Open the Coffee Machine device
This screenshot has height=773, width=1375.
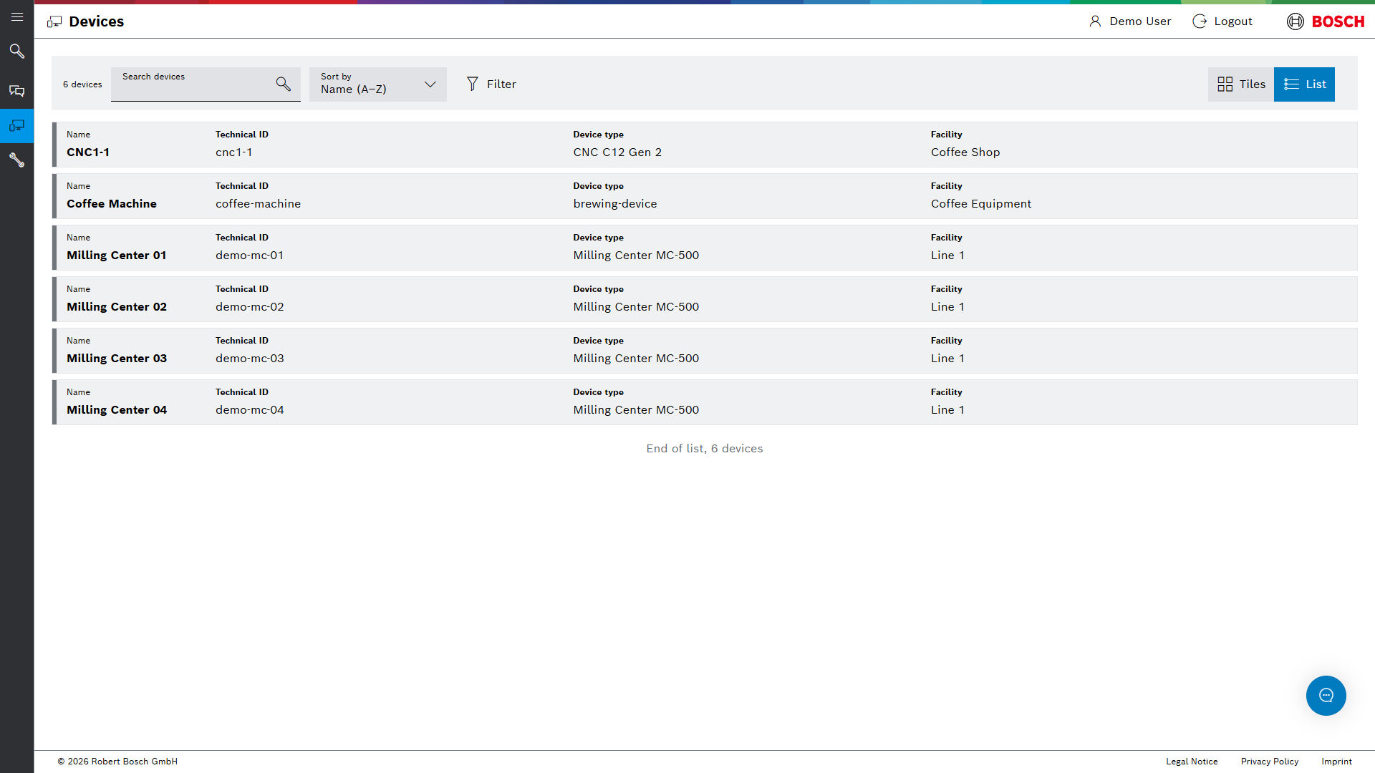tap(705, 196)
